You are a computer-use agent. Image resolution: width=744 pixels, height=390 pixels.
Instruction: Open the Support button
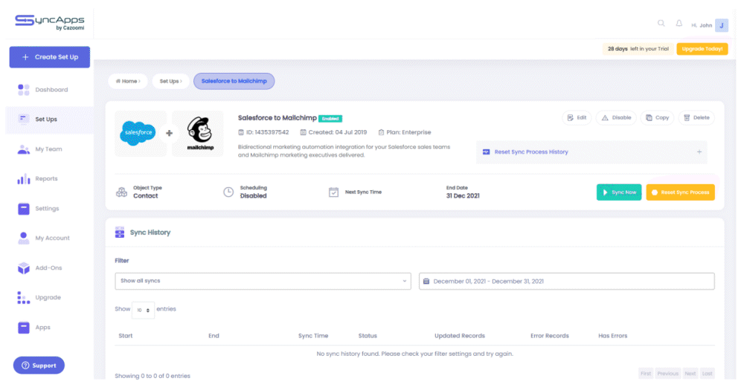pyautogui.click(x=39, y=365)
